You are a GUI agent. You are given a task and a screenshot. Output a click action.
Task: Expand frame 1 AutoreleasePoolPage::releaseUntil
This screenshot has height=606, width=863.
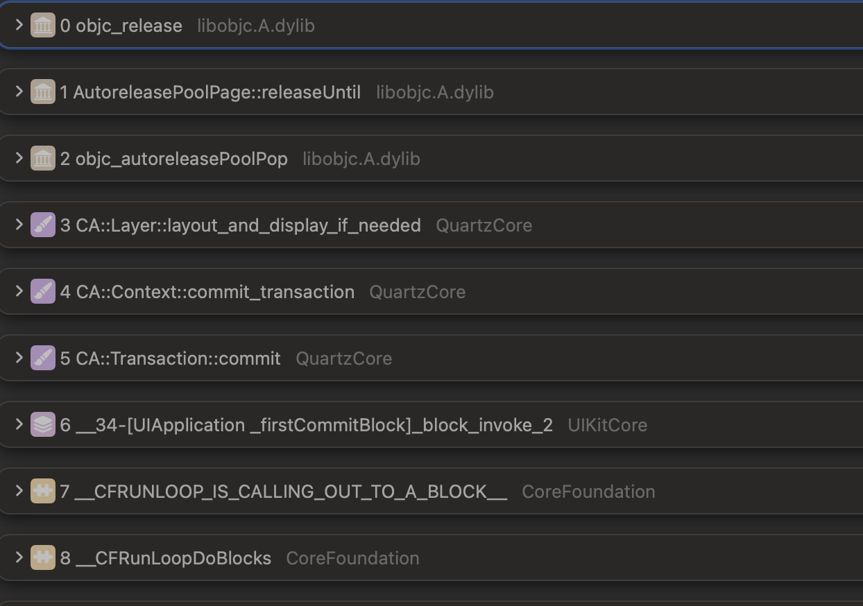[x=19, y=92]
